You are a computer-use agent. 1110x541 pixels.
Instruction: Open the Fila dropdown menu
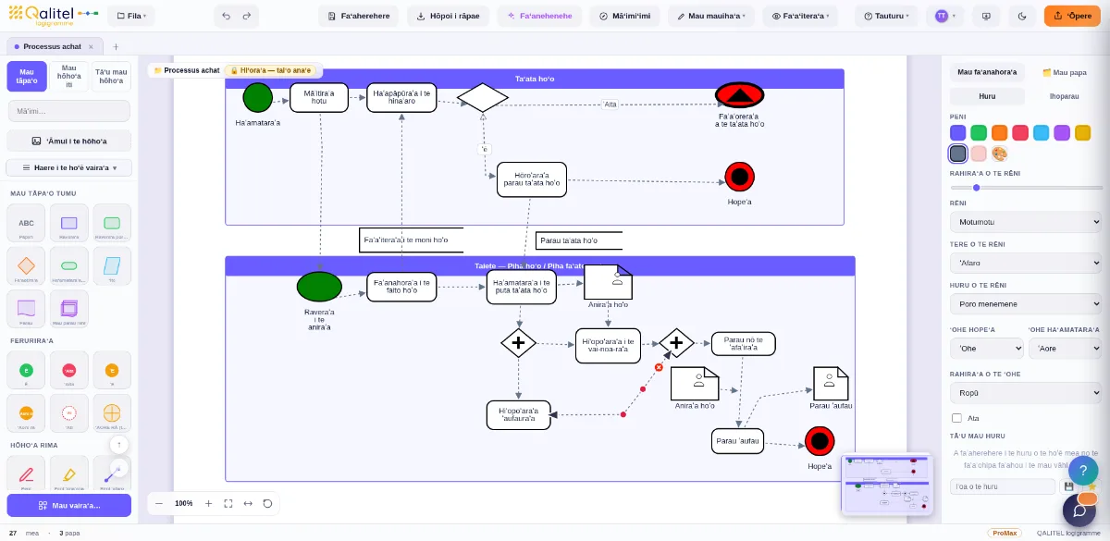pos(130,16)
